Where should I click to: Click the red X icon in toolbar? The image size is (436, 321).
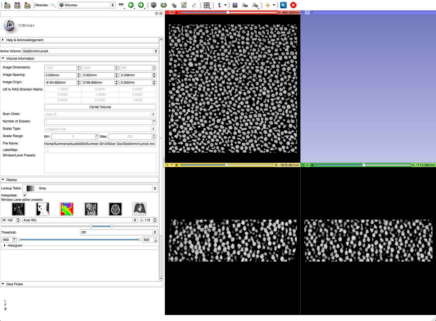[293, 5]
